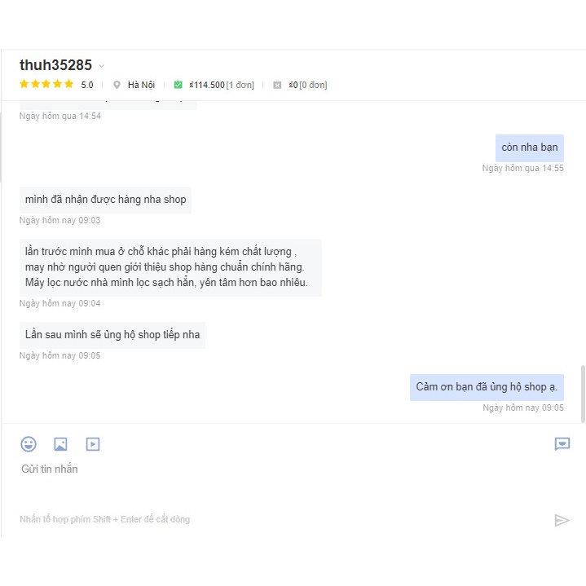Viewport: 586px width, 586px height.
Task: Click the "còn nha bạn" reply bubble
Action: (x=529, y=148)
